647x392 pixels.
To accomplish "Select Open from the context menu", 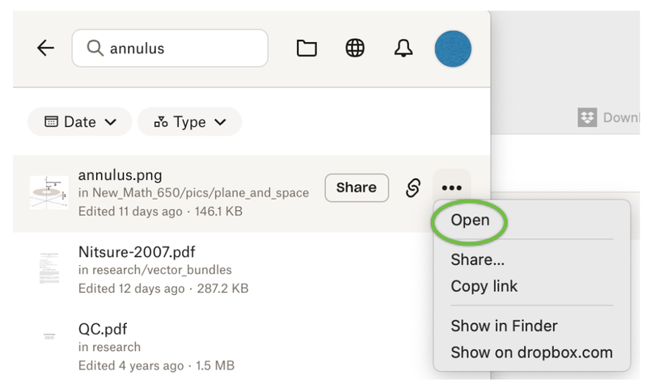I will [x=470, y=221].
